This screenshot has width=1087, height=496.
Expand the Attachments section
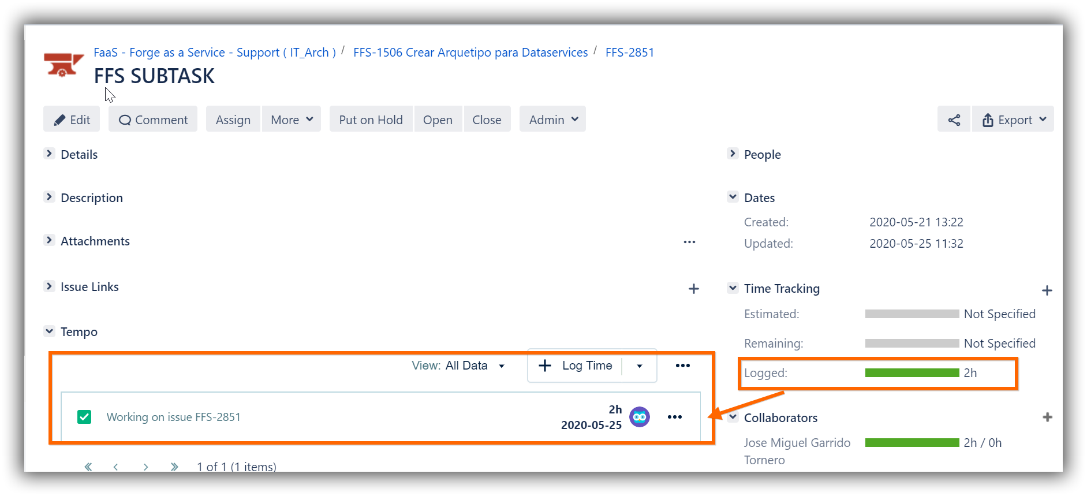(x=50, y=240)
